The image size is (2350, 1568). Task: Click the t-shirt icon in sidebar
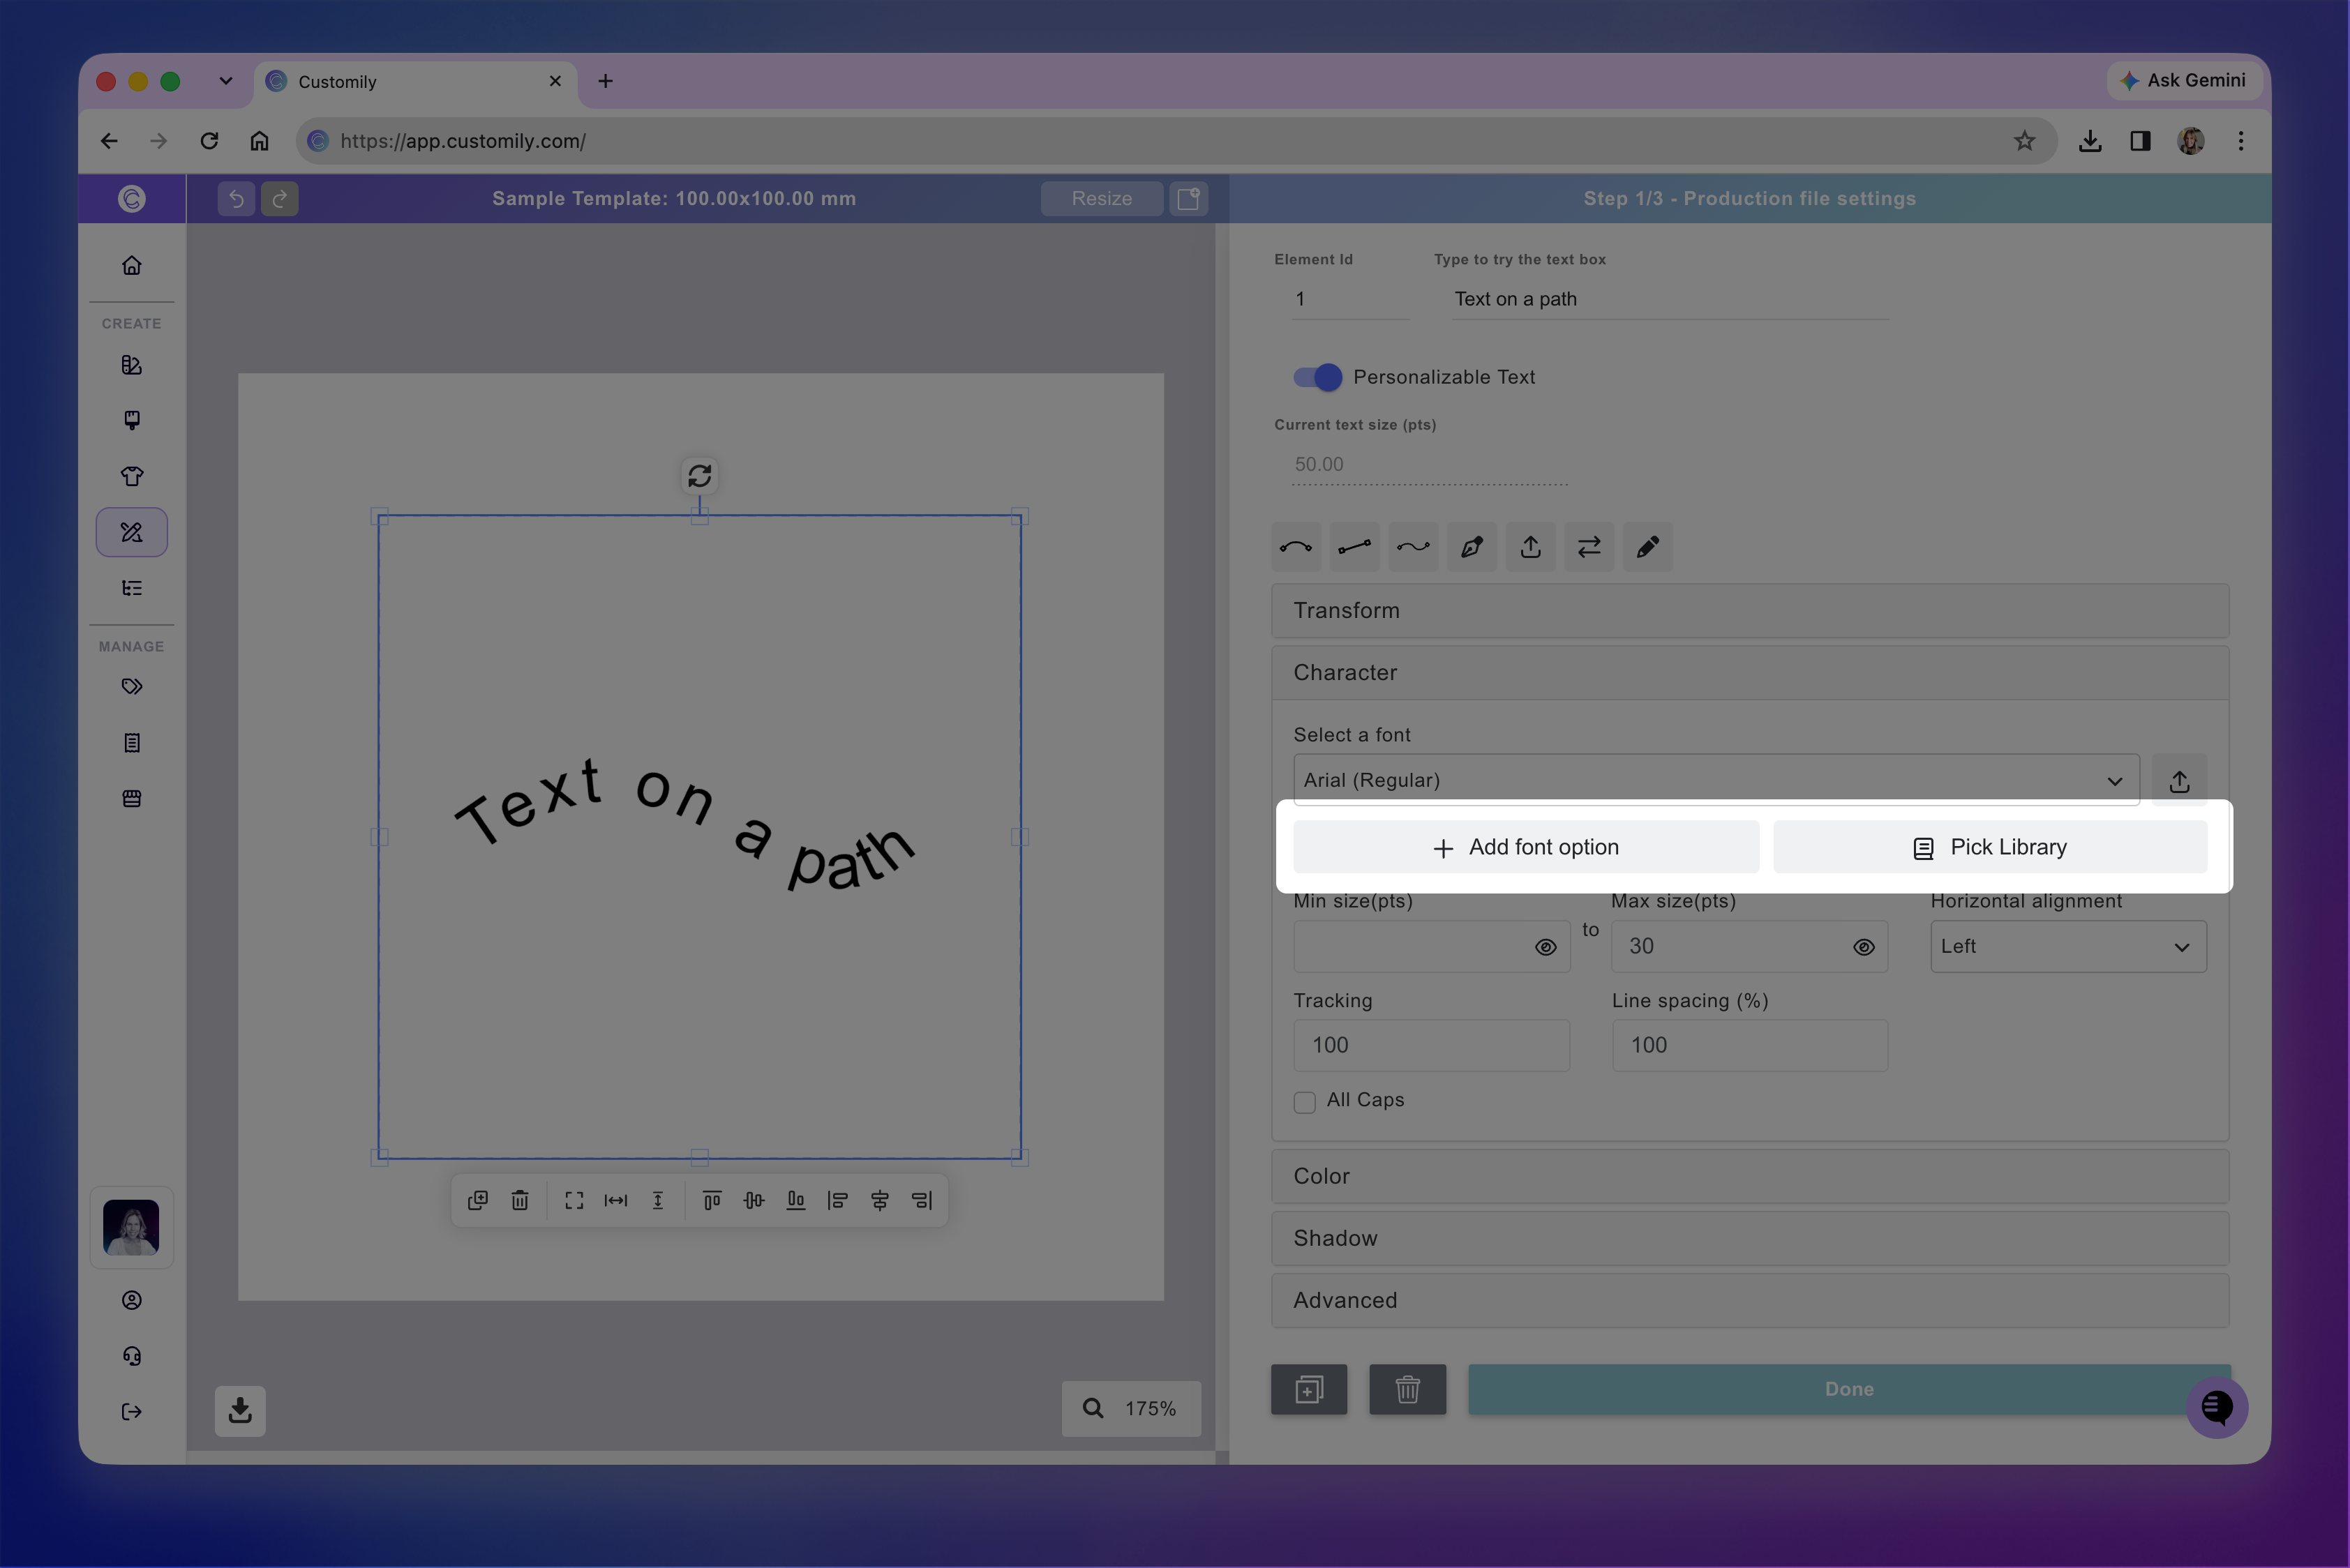point(132,476)
